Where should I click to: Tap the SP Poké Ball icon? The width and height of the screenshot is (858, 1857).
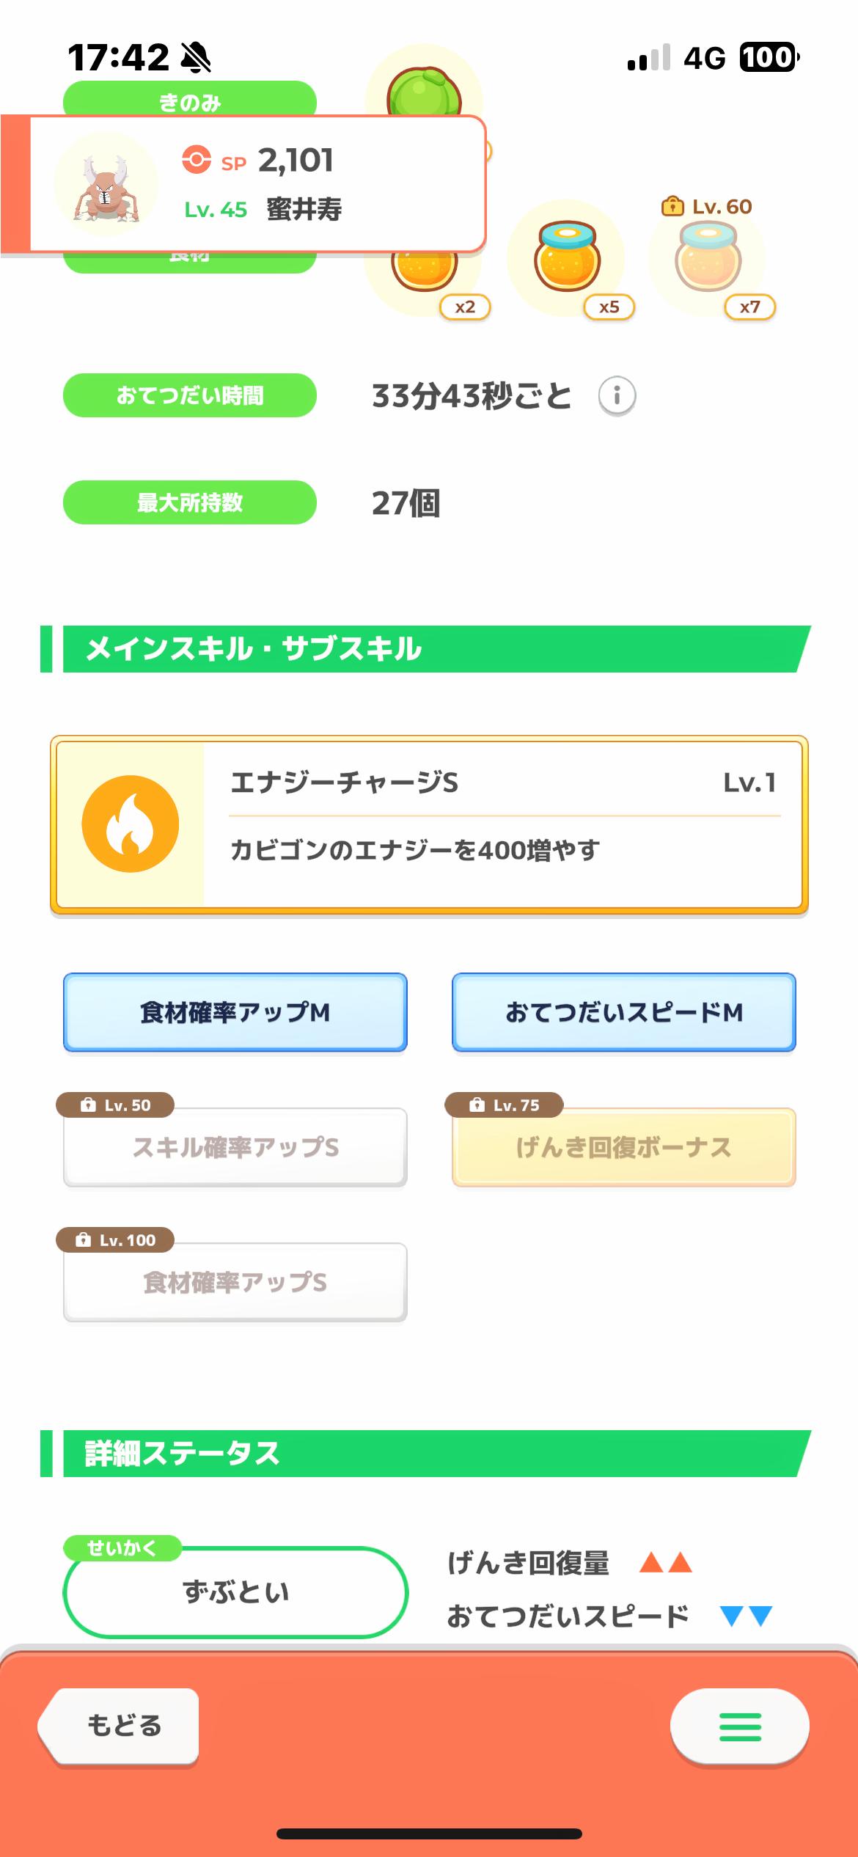pyautogui.click(x=197, y=160)
